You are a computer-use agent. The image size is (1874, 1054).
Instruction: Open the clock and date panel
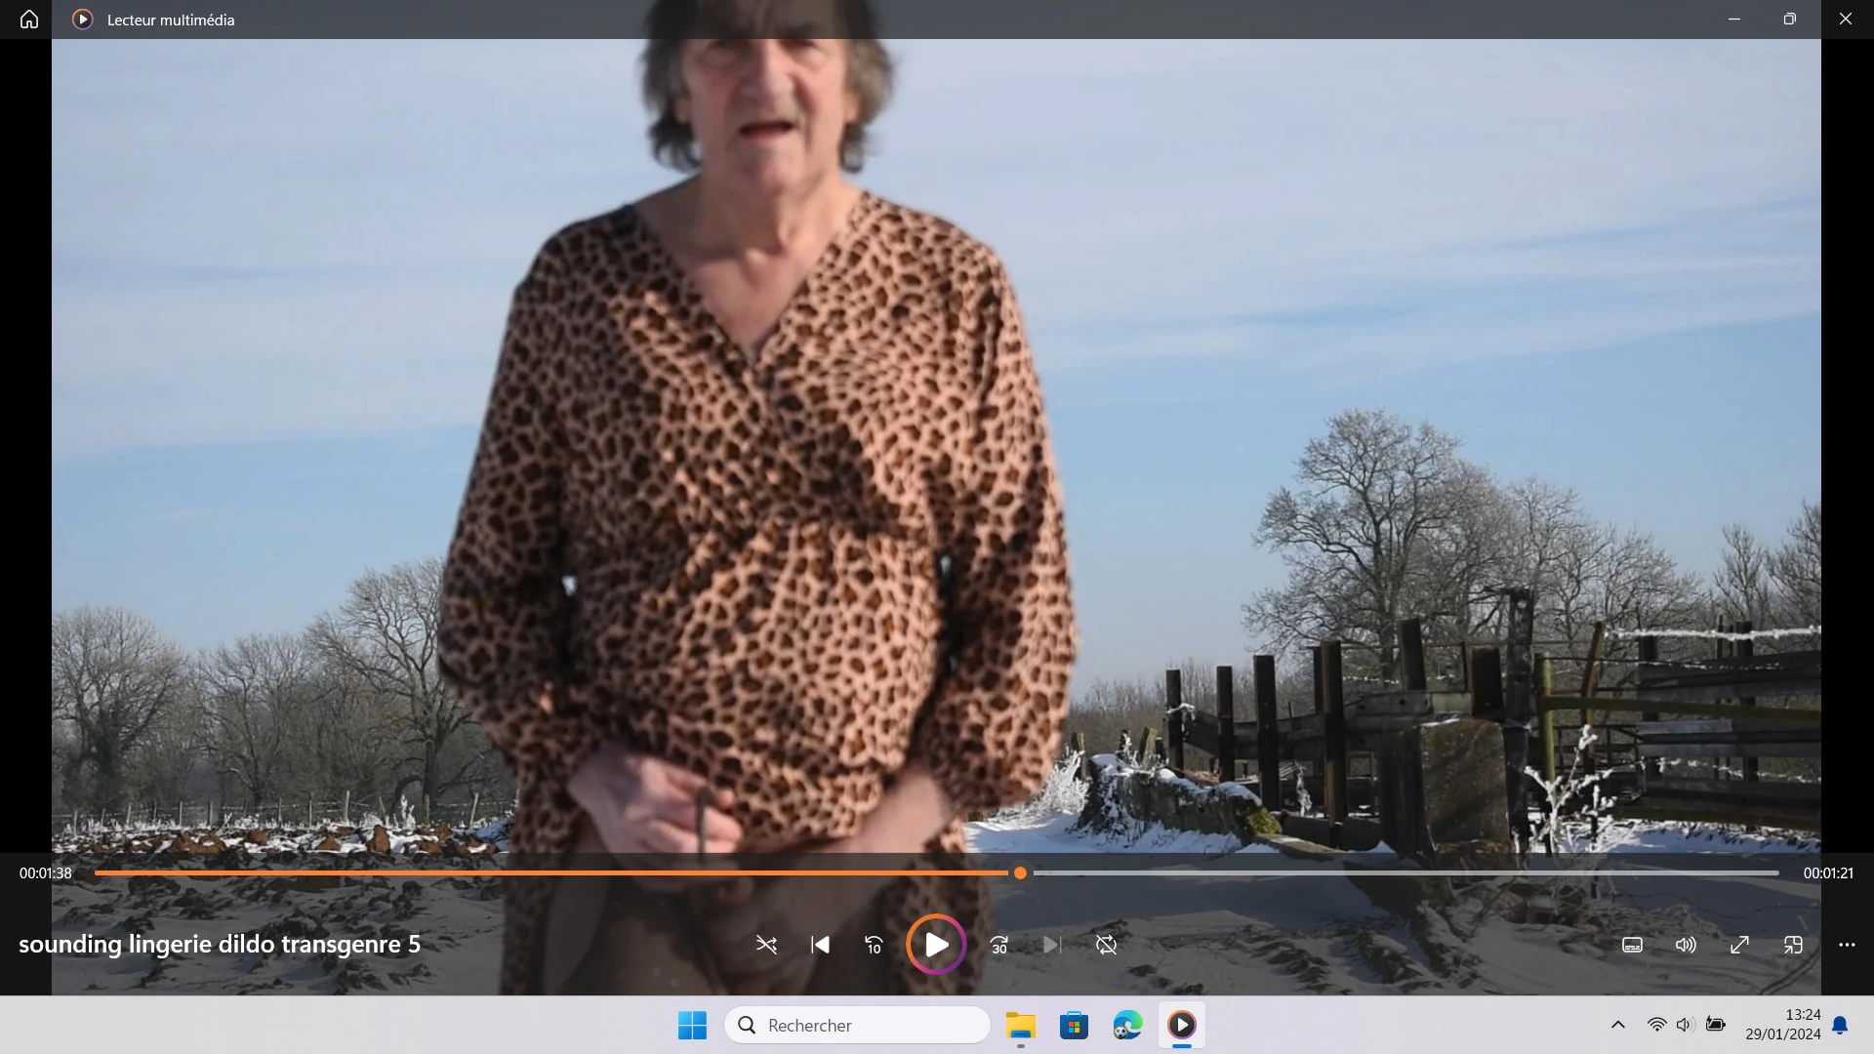(x=1783, y=1025)
